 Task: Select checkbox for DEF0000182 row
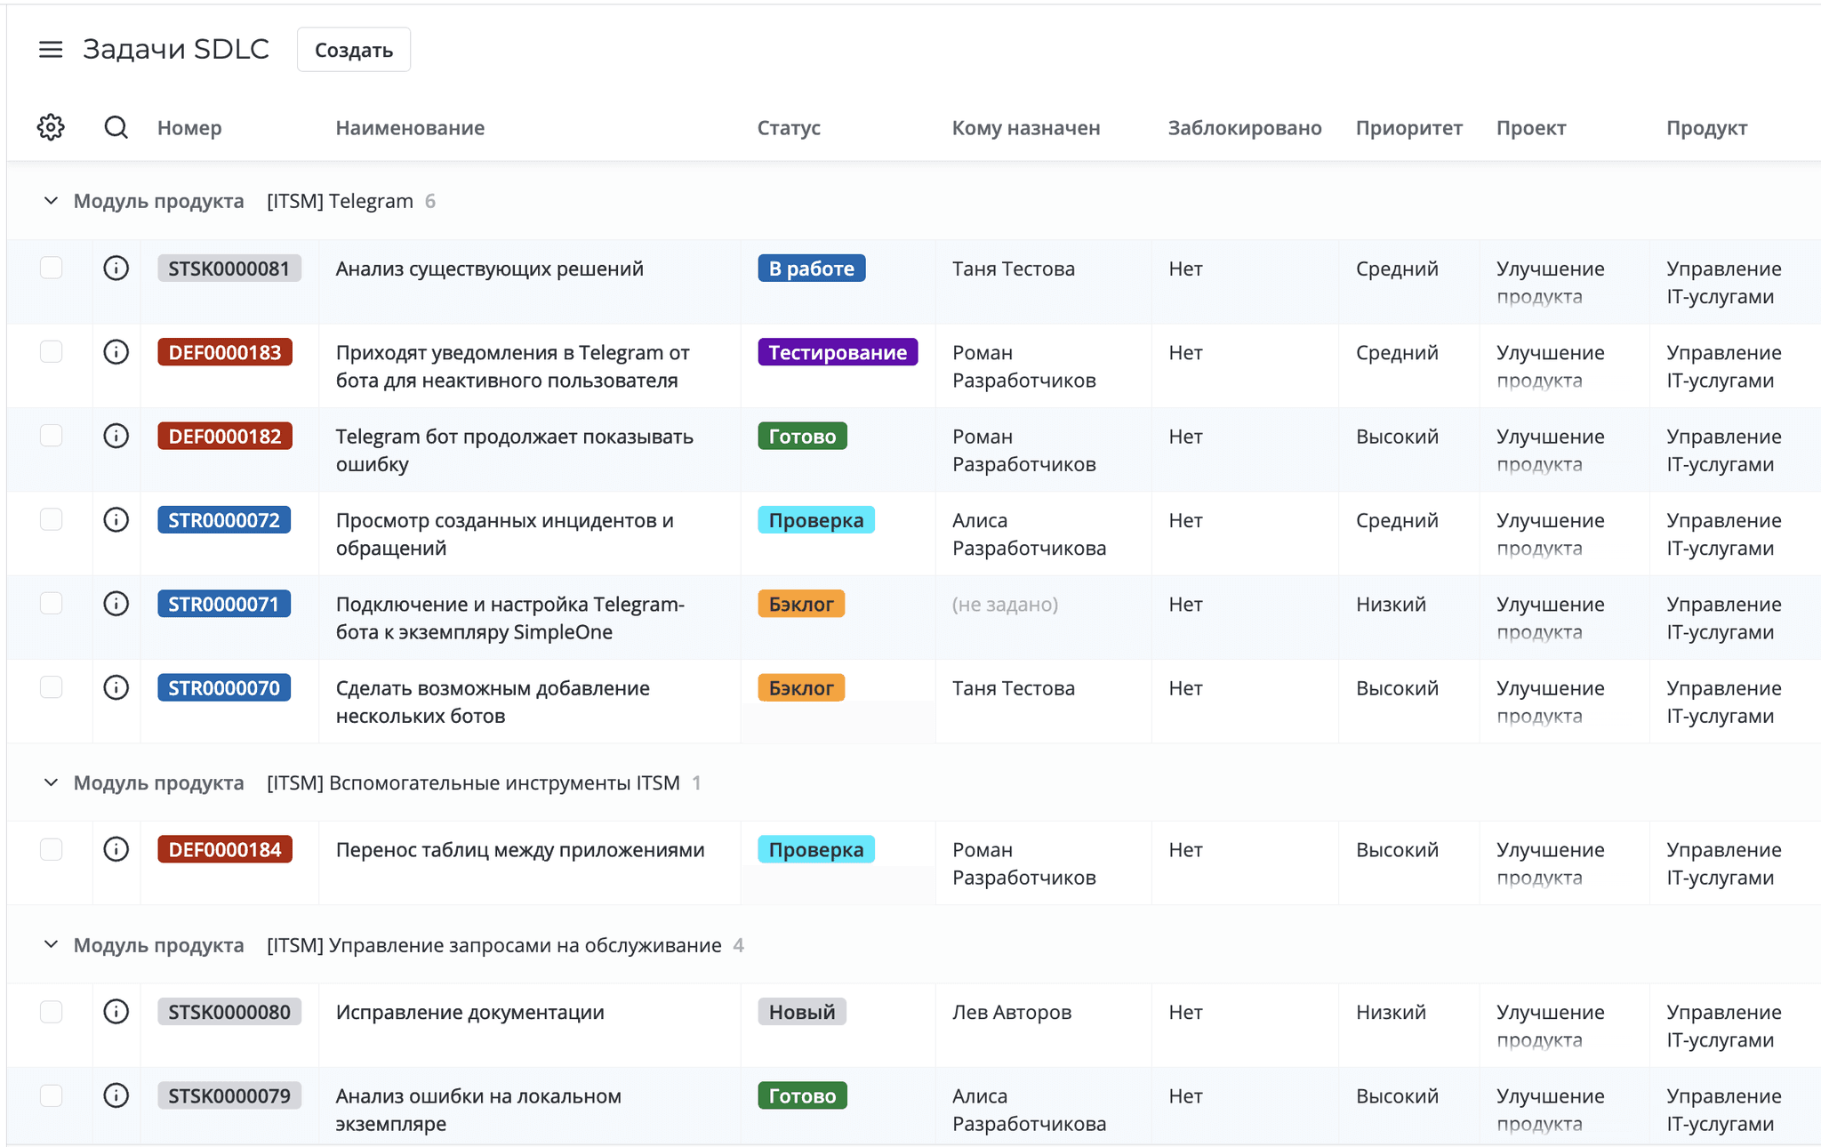[x=52, y=436]
